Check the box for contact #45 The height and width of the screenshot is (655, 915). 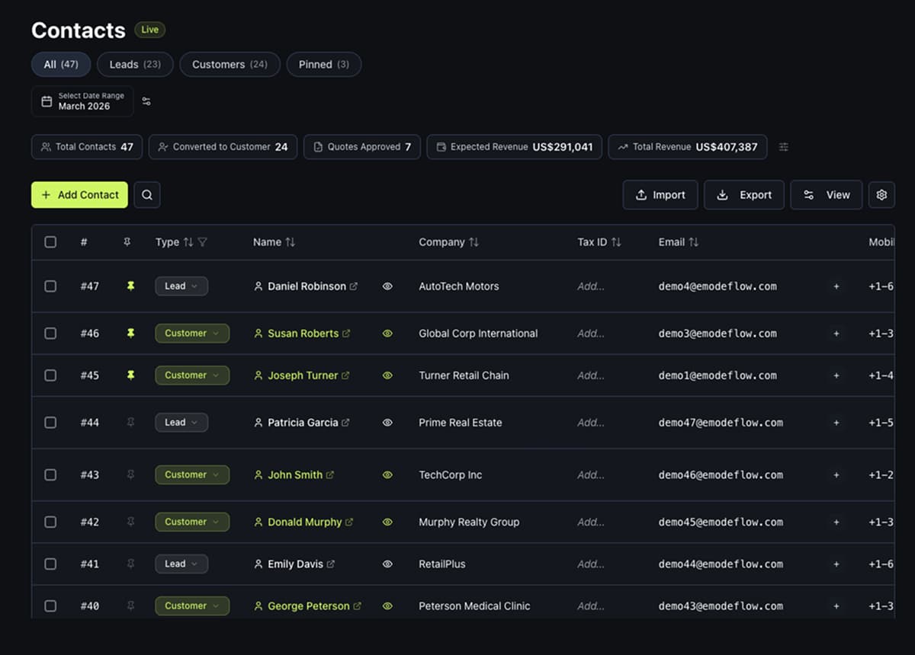point(50,375)
